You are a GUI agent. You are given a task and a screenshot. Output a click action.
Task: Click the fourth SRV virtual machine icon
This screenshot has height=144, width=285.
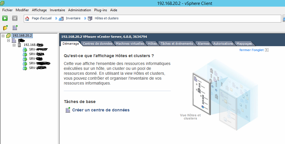tap(25, 63)
